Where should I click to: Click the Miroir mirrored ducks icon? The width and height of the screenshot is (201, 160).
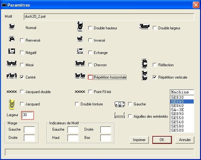[12, 64]
